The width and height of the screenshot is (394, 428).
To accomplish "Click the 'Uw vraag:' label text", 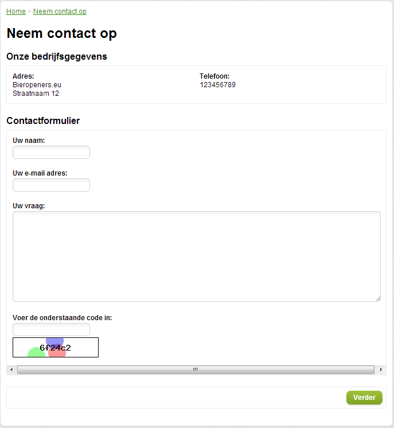I will point(29,205).
